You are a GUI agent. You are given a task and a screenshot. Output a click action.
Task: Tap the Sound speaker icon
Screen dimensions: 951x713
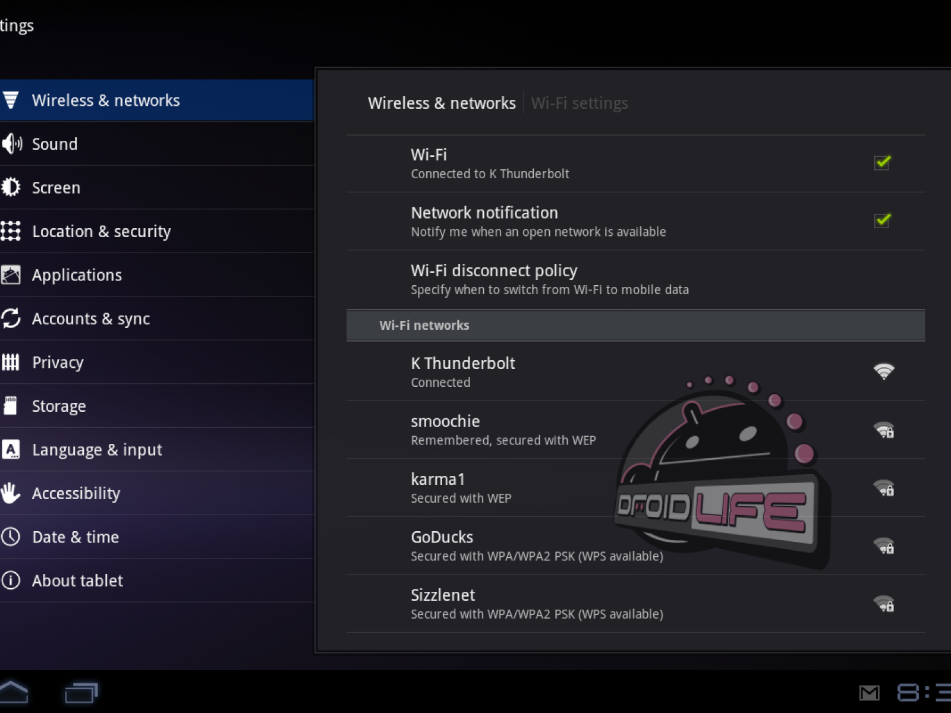tap(11, 144)
